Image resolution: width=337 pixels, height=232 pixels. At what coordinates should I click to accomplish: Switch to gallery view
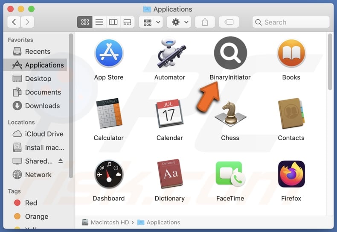click(127, 22)
